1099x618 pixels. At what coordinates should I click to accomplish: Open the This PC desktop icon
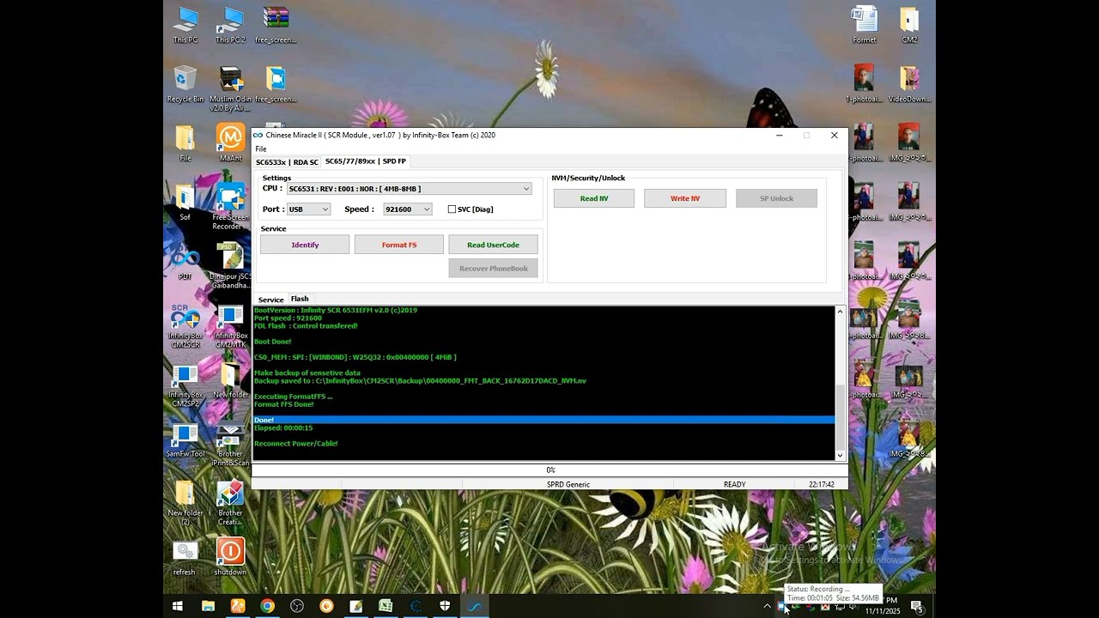[x=185, y=25]
